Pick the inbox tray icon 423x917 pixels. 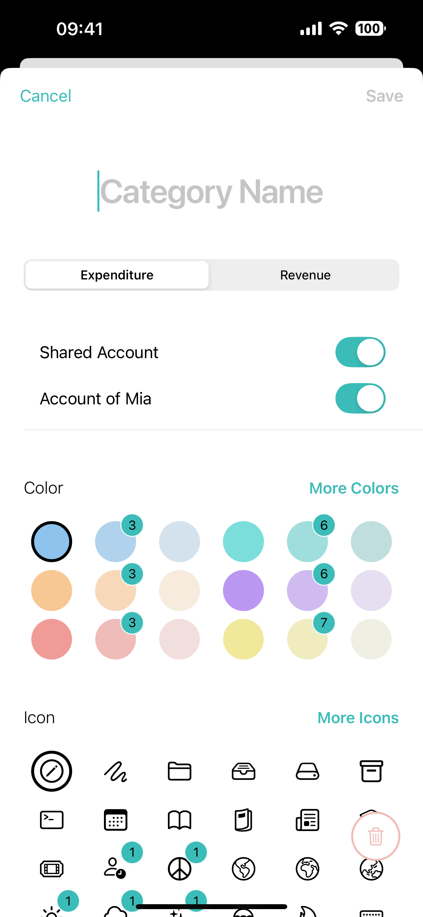(244, 771)
